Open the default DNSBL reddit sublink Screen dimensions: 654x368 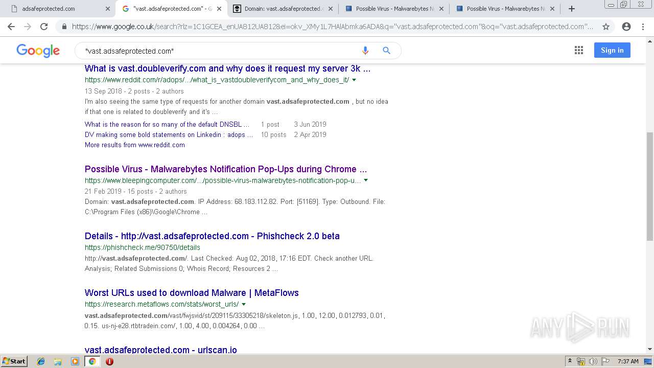tap(167, 124)
